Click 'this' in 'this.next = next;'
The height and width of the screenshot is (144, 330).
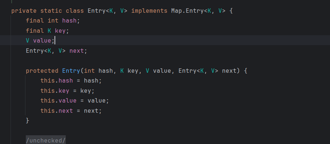pyautogui.click(x=48, y=111)
